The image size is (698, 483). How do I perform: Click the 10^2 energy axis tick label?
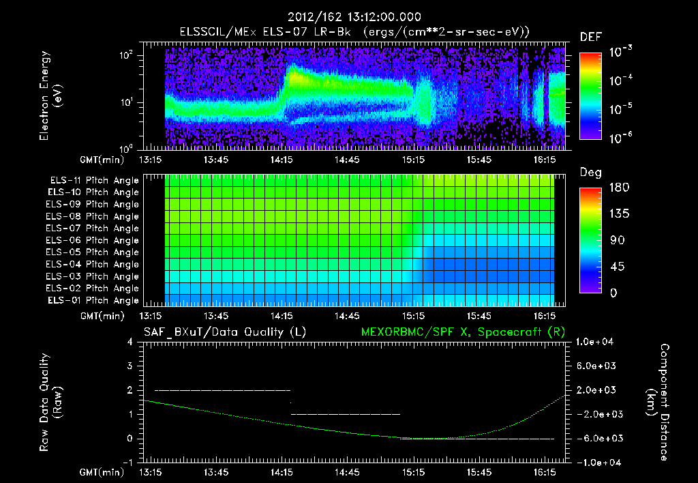point(126,55)
